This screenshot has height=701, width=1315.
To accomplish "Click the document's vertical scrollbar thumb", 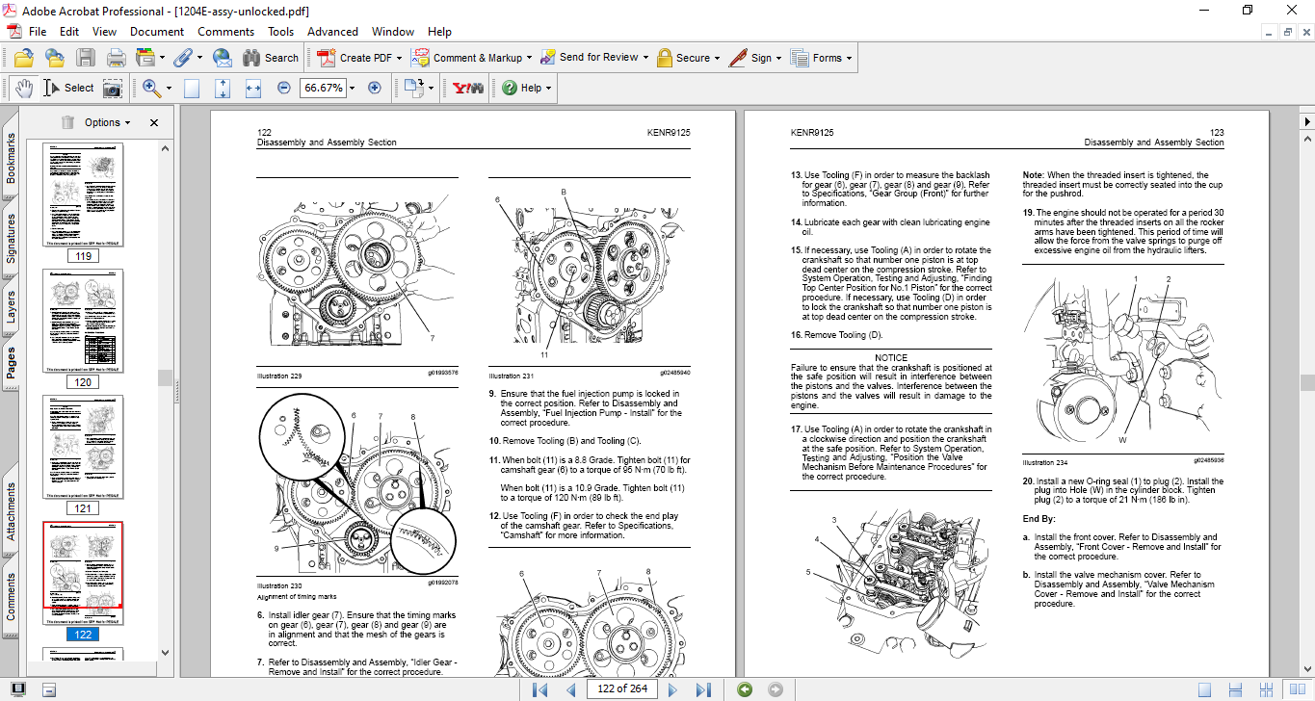I will 1305,382.
